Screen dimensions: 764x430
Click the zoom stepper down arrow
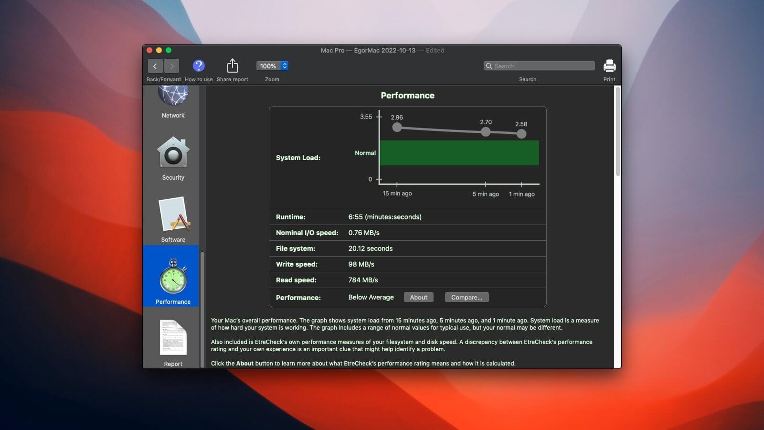point(285,68)
